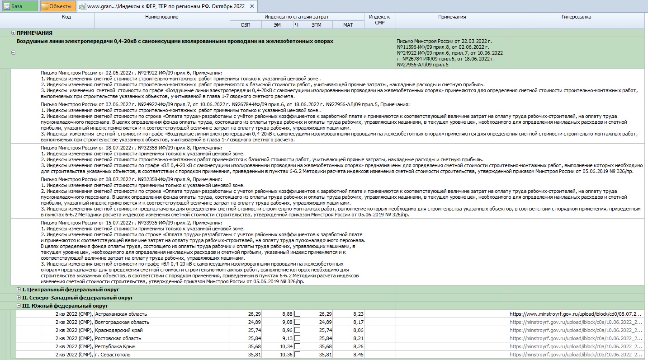
Task: Select the Краснодарский край name cell
Action: pyautogui.click(x=162, y=330)
